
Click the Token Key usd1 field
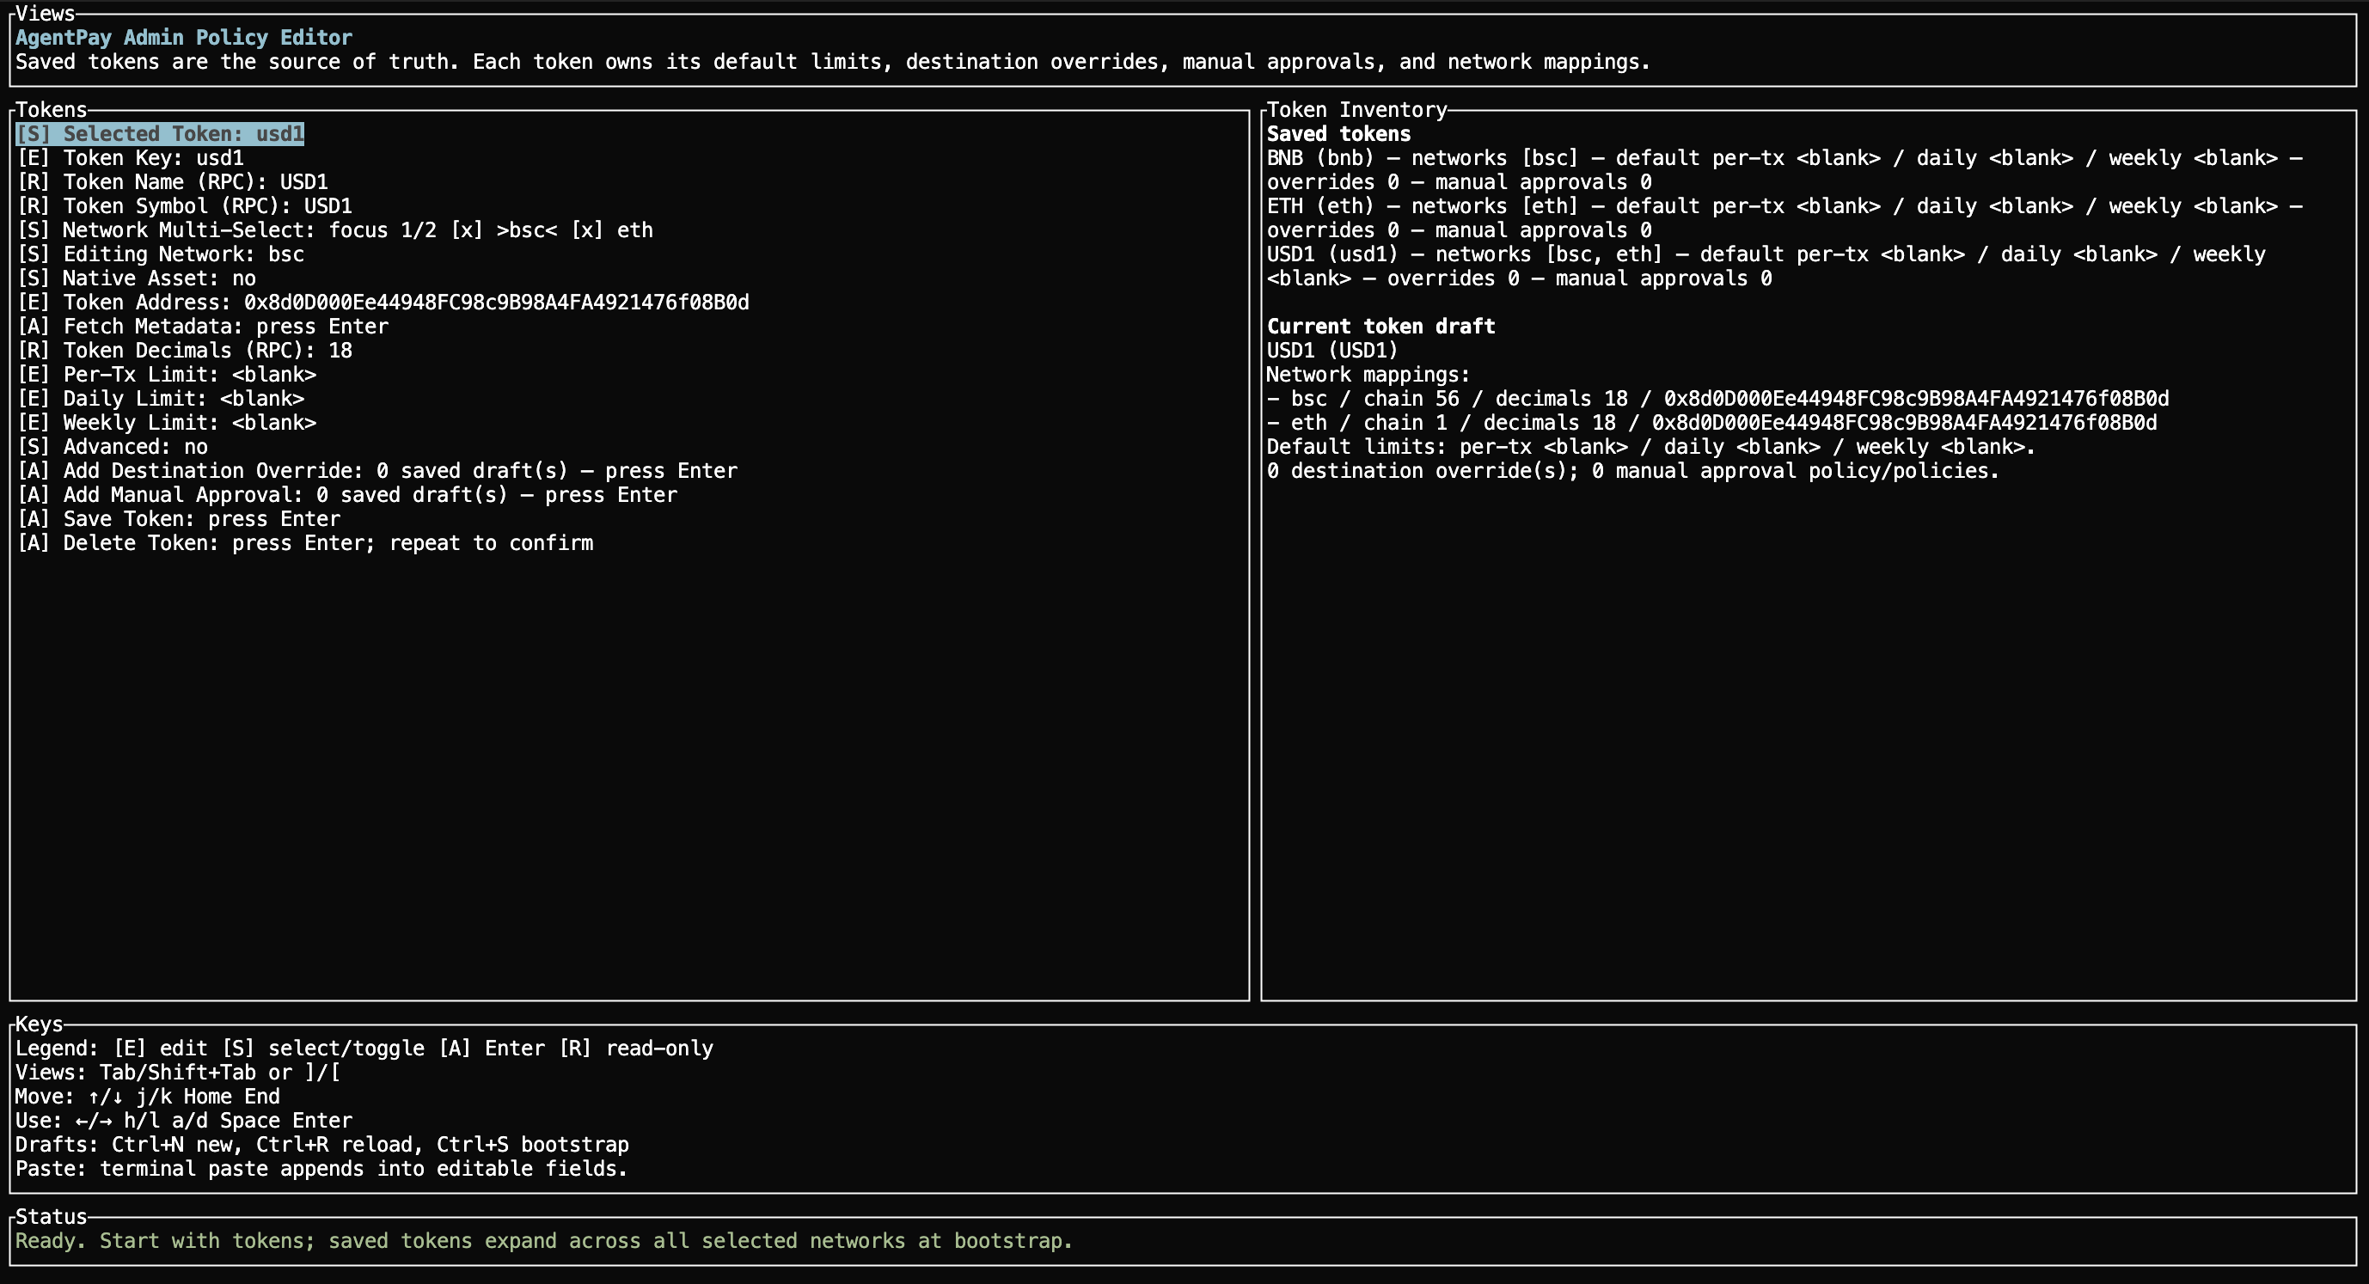click(131, 158)
